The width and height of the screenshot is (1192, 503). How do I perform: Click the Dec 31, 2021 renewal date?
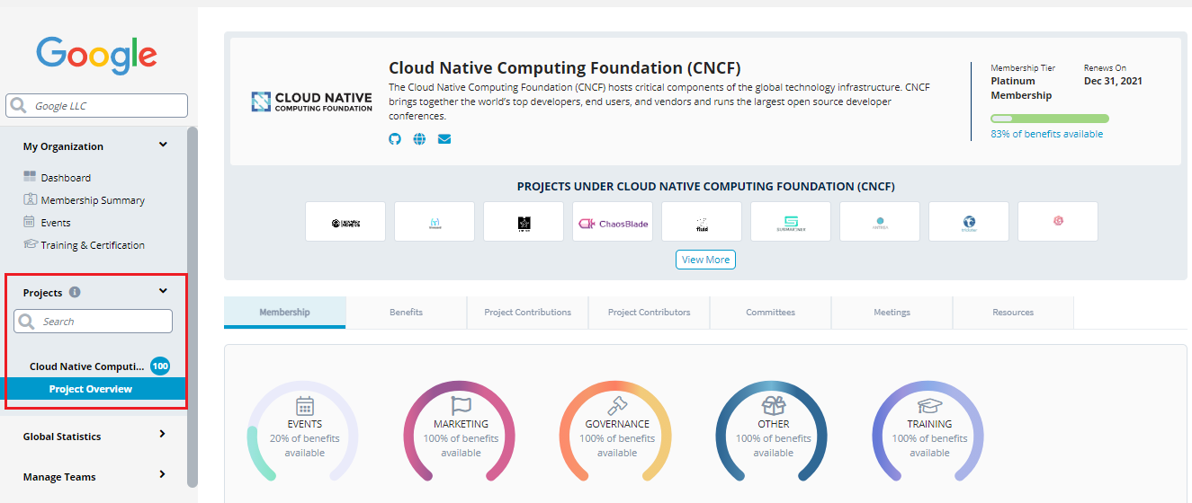(x=1113, y=81)
